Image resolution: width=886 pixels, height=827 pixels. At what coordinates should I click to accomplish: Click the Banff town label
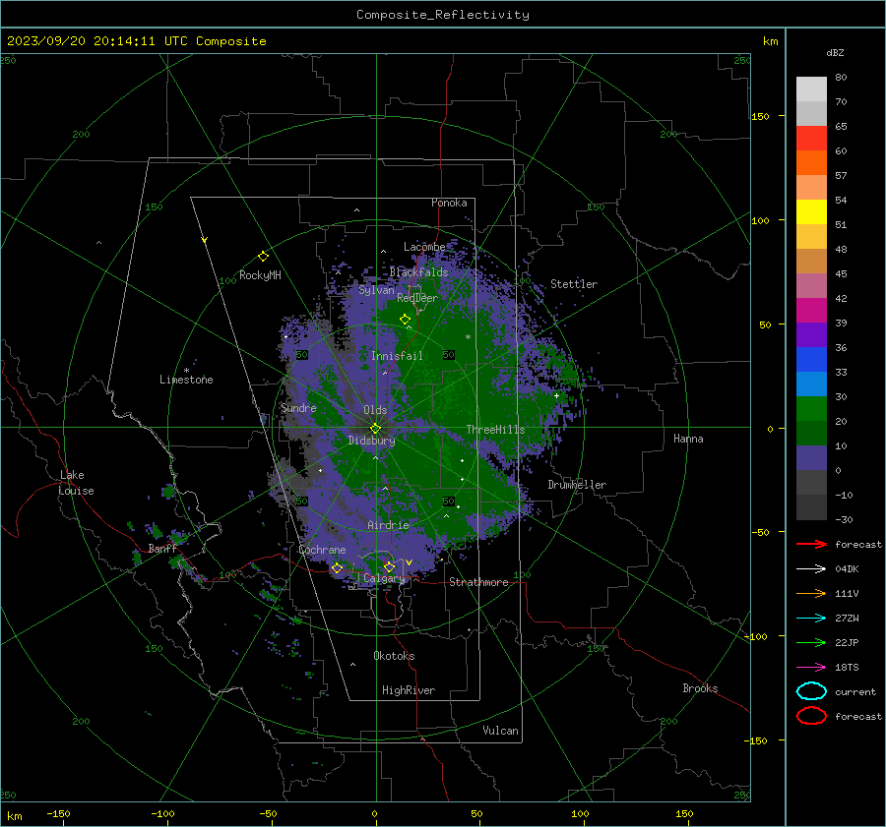162,550
